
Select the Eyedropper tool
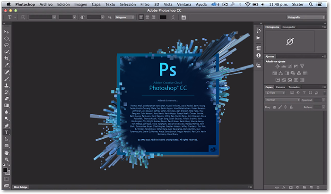[7, 65]
